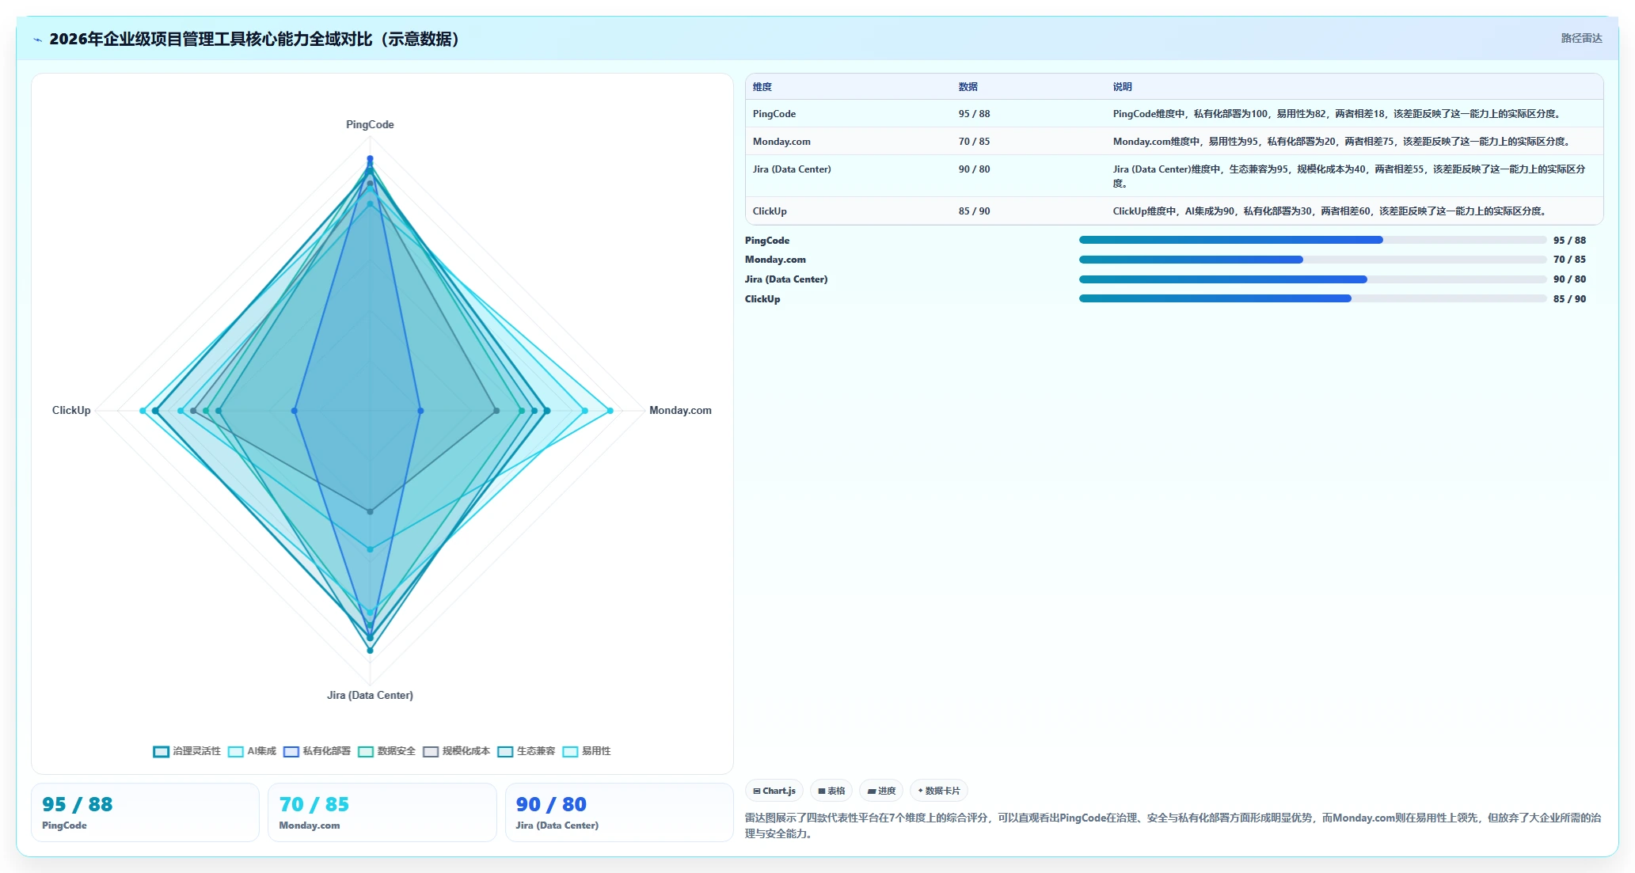Click the ClickUp progress bar
The width and height of the screenshot is (1635, 873).
click(1312, 298)
